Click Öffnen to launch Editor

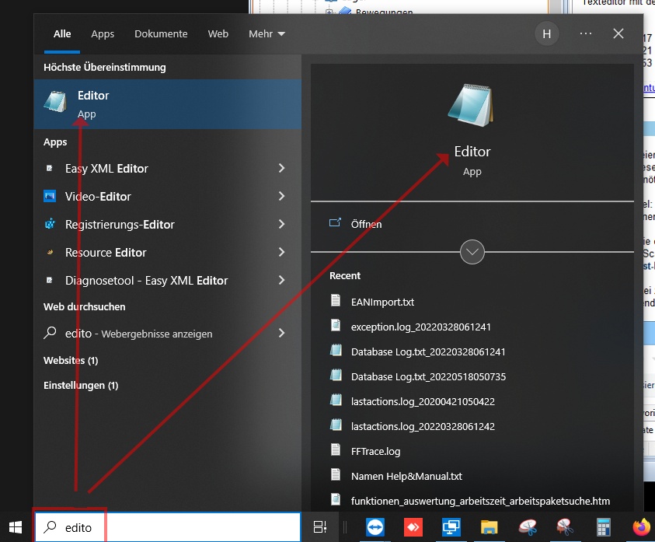(x=366, y=224)
